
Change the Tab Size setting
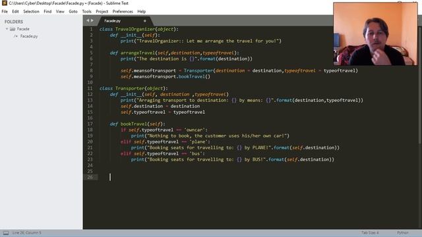[x=370, y=232]
